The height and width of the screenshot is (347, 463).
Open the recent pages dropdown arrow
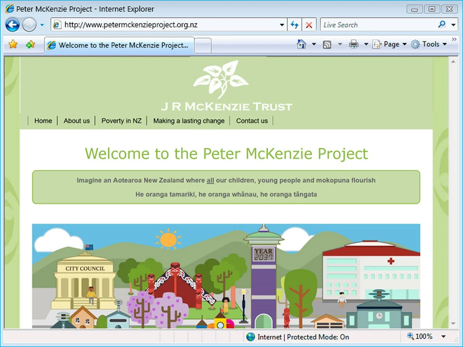(x=42, y=25)
